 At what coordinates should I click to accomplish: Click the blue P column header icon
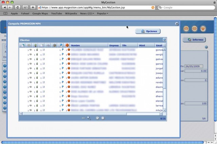click(61, 45)
